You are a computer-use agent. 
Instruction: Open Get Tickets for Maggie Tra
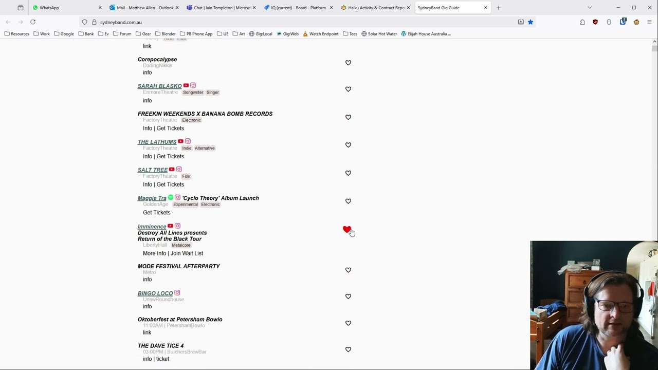coord(157,212)
